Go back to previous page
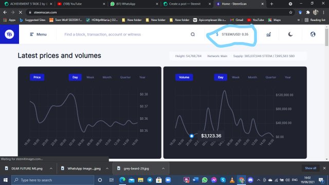 tap(5, 12)
